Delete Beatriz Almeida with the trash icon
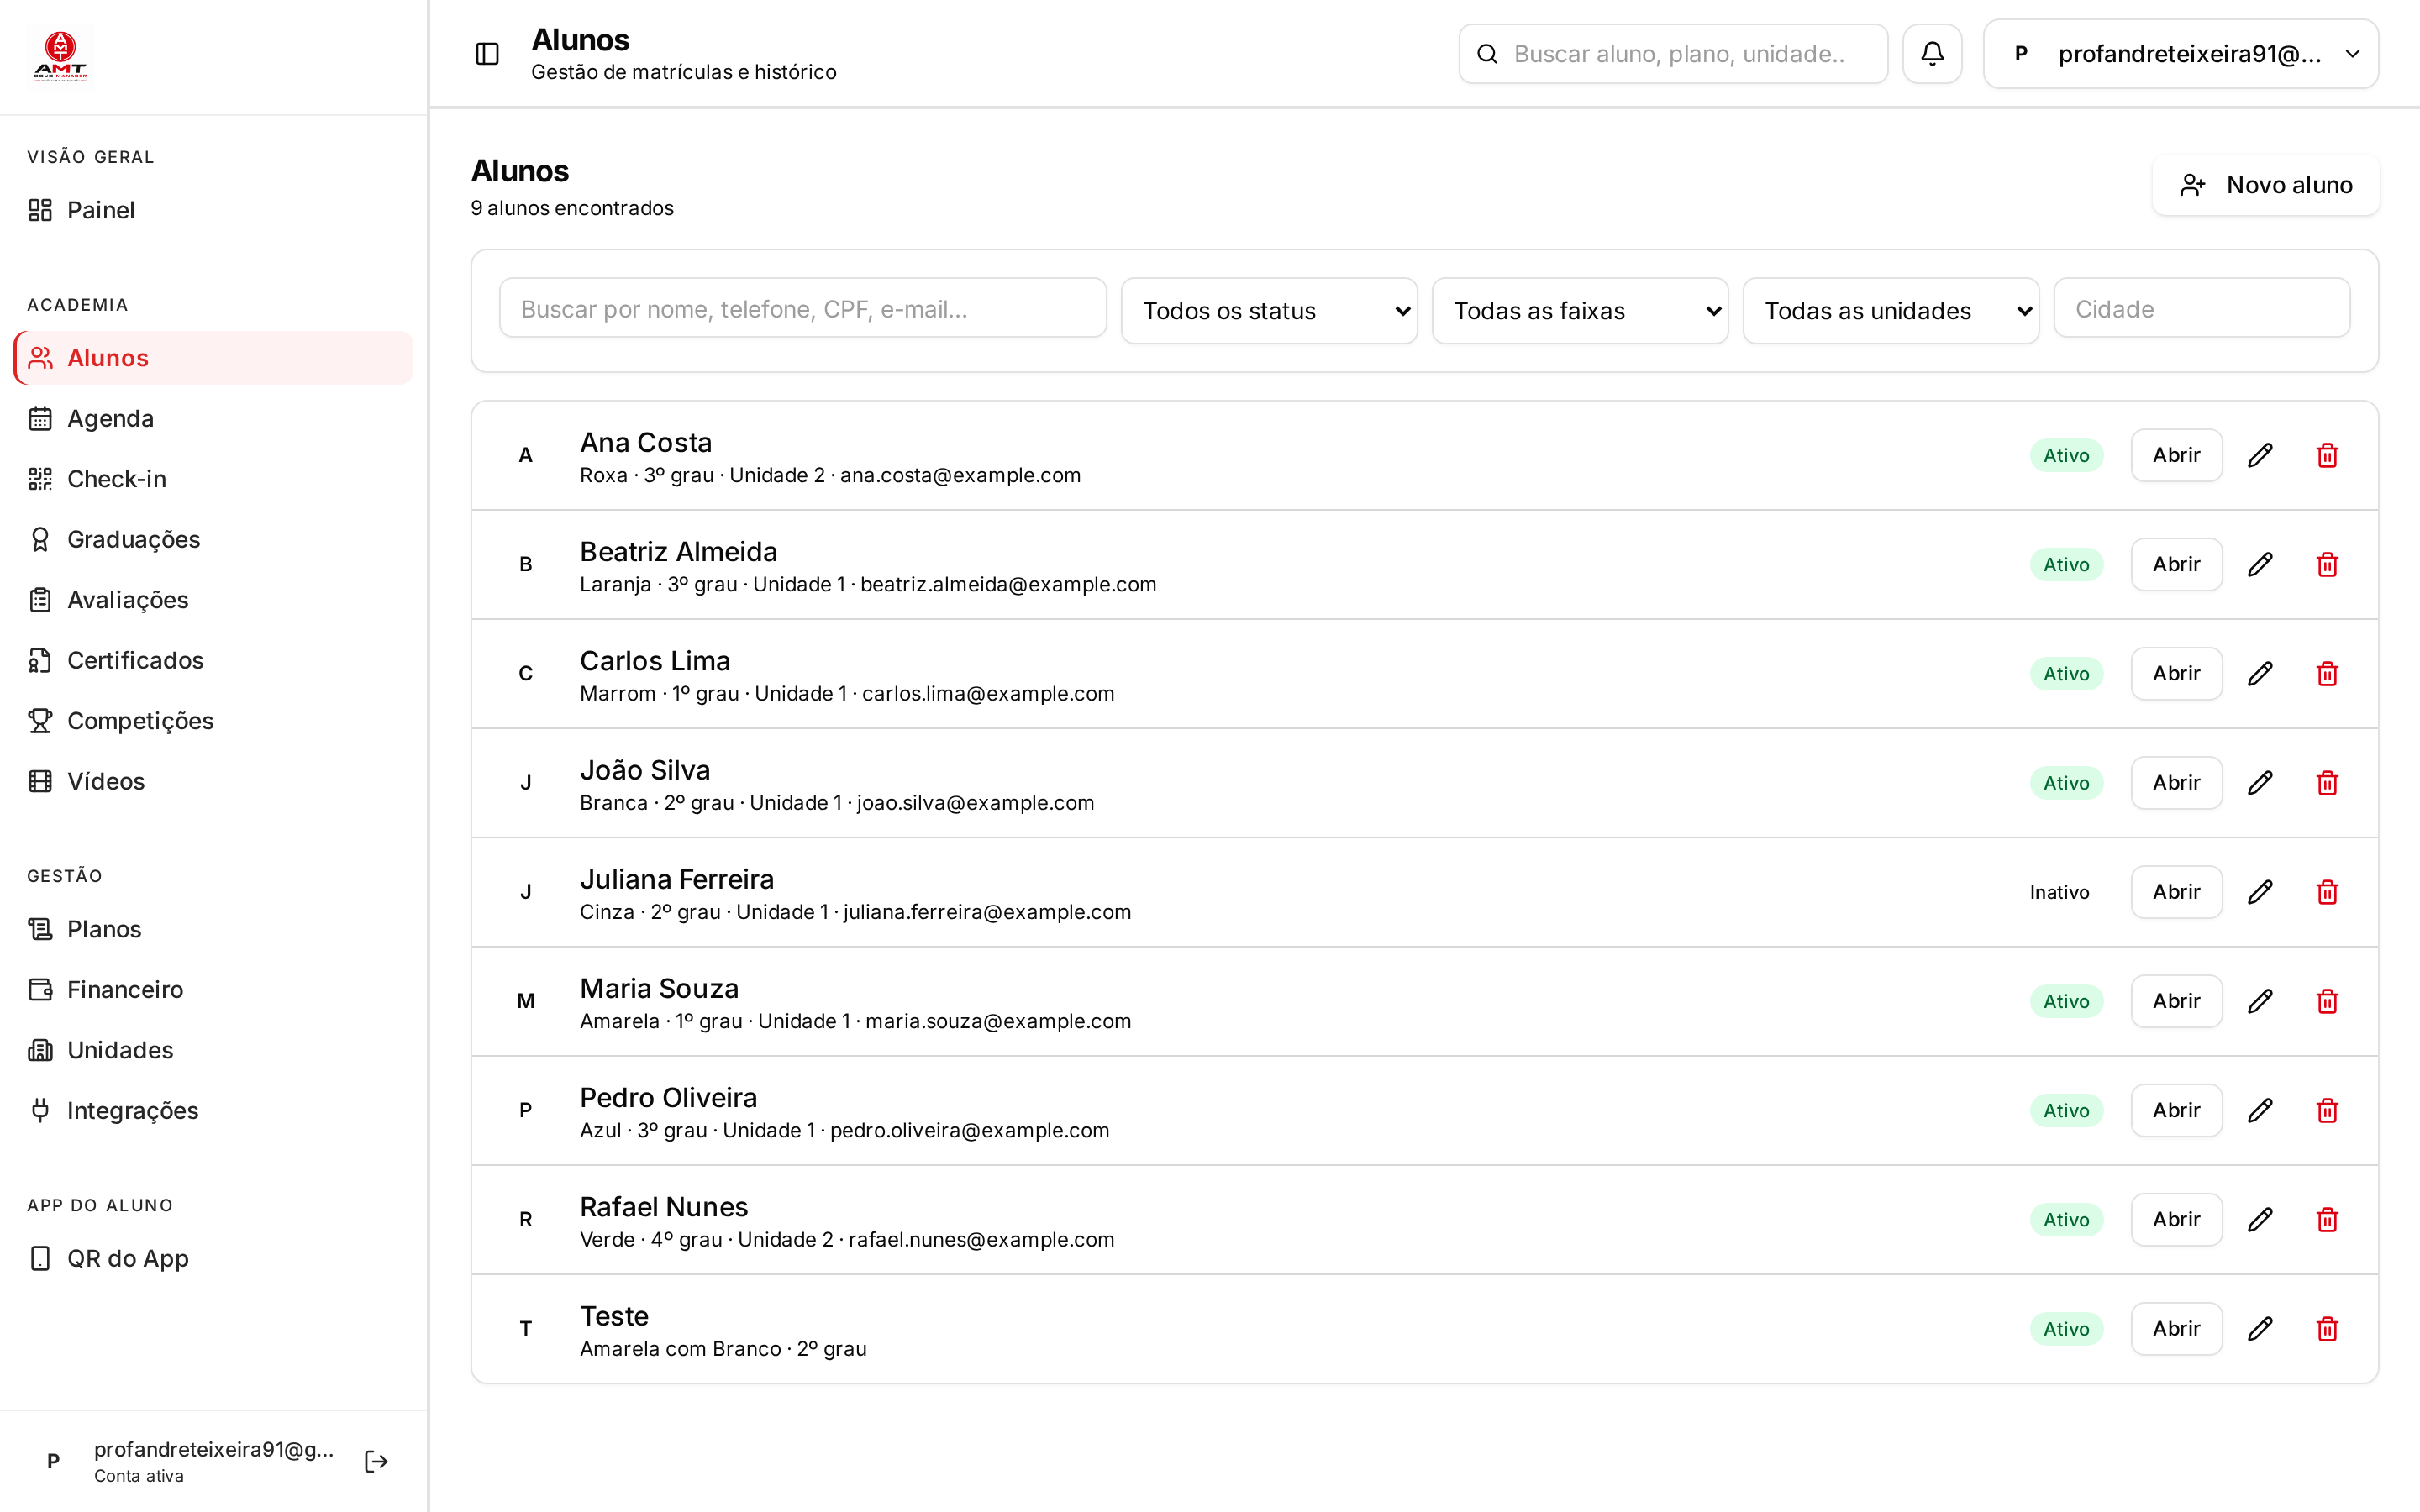2420x1512 pixels. 2327,564
